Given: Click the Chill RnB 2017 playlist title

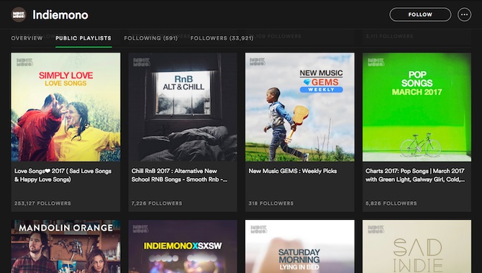Looking at the screenshot, I should (180, 175).
